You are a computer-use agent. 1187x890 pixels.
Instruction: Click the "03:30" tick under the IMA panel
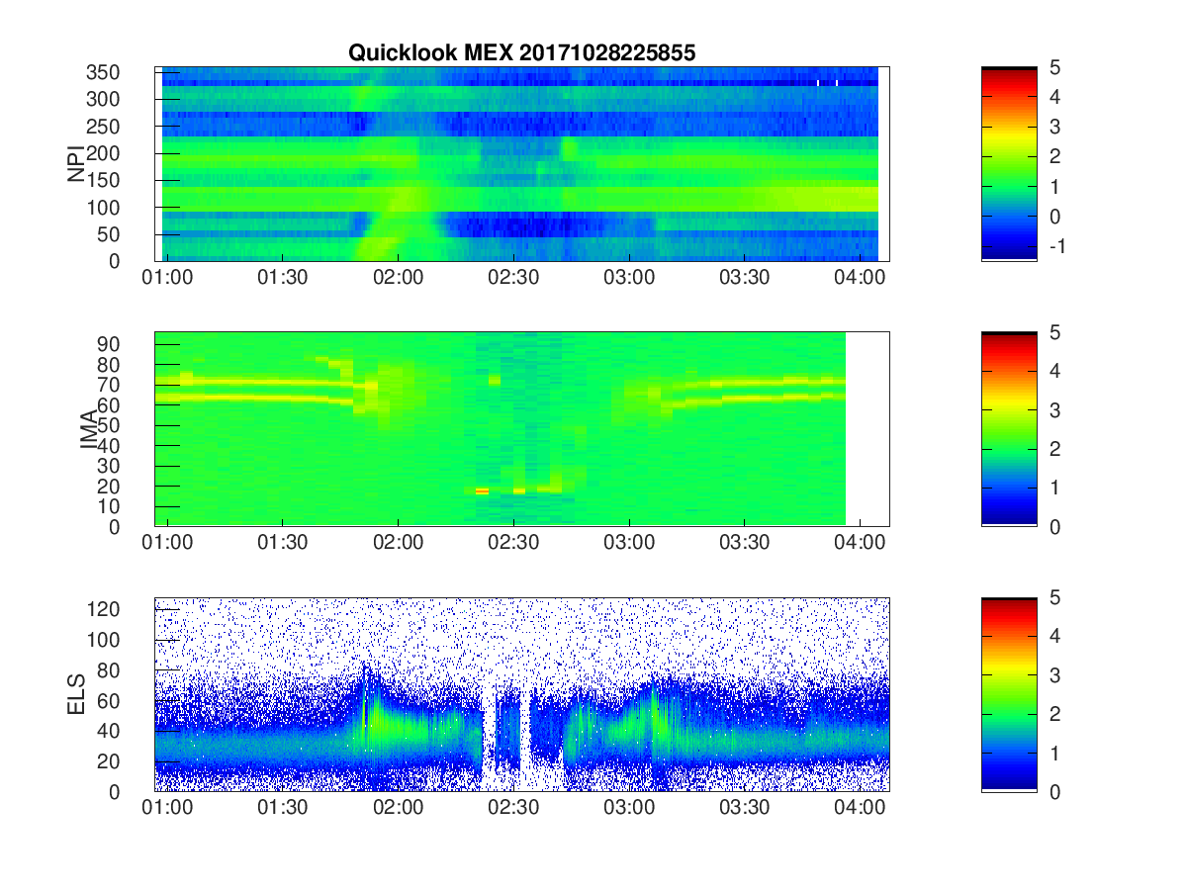click(x=744, y=545)
